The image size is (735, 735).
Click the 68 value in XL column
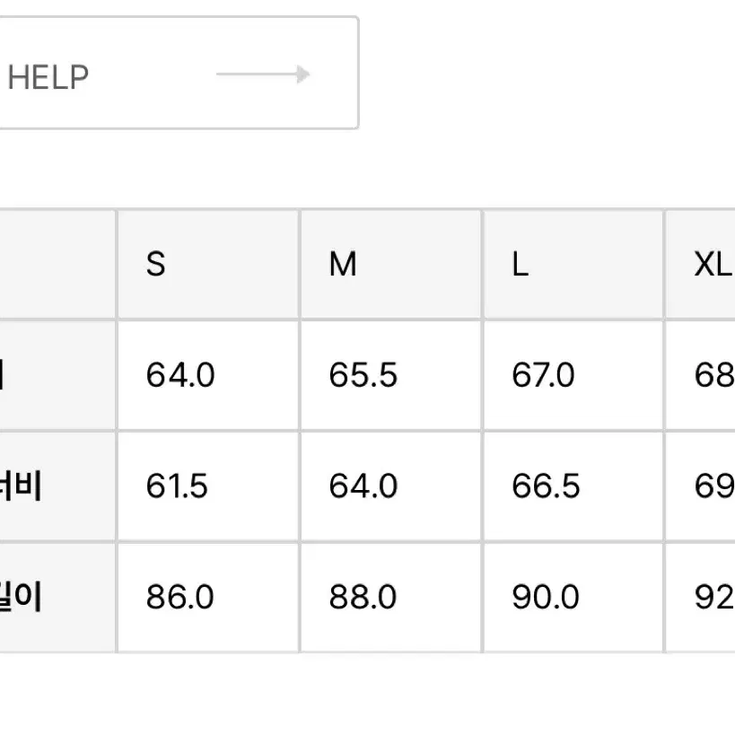click(714, 375)
